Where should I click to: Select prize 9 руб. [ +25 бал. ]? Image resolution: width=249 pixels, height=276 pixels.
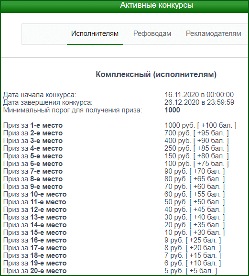(x=193, y=240)
